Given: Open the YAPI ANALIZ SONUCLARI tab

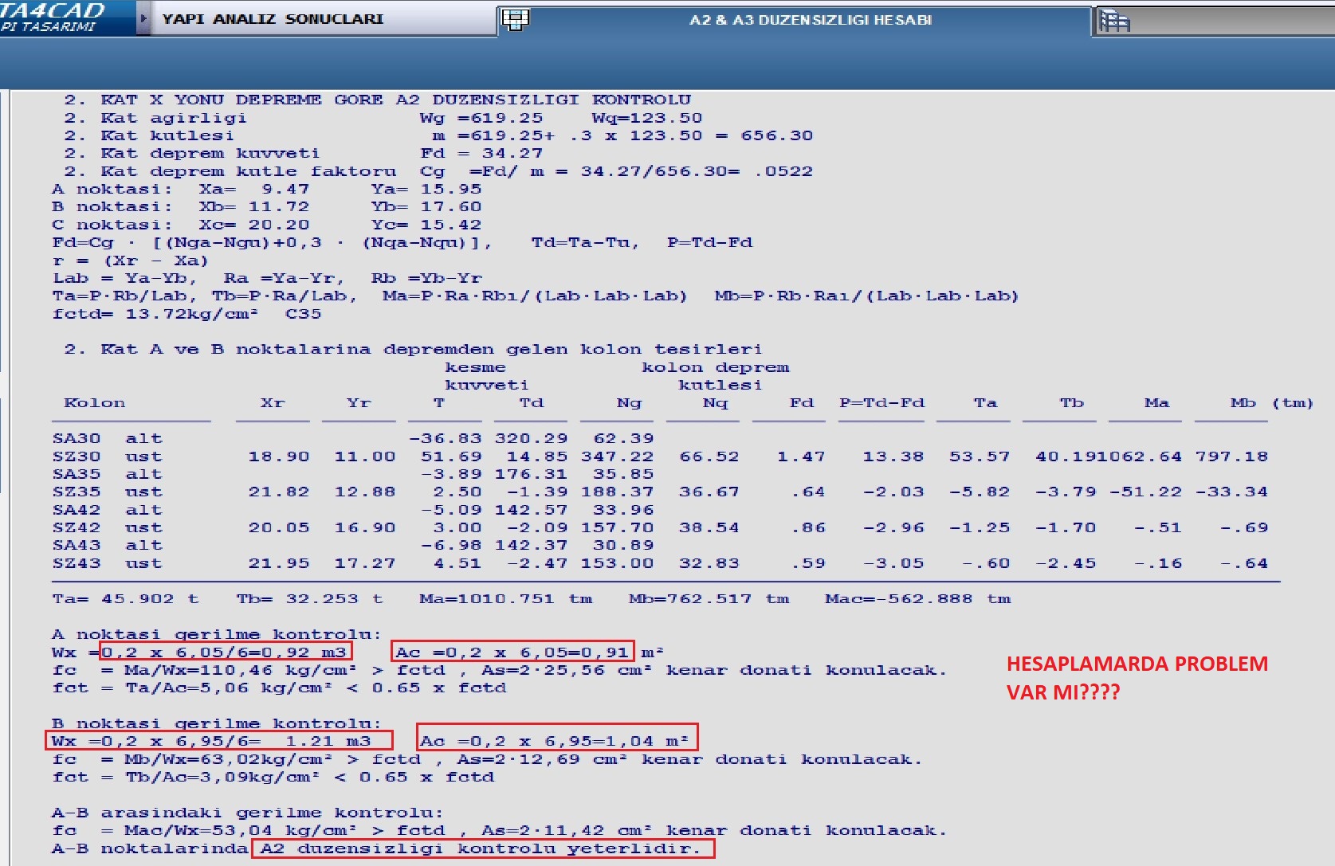Looking at the screenshot, I should [273, 19].
